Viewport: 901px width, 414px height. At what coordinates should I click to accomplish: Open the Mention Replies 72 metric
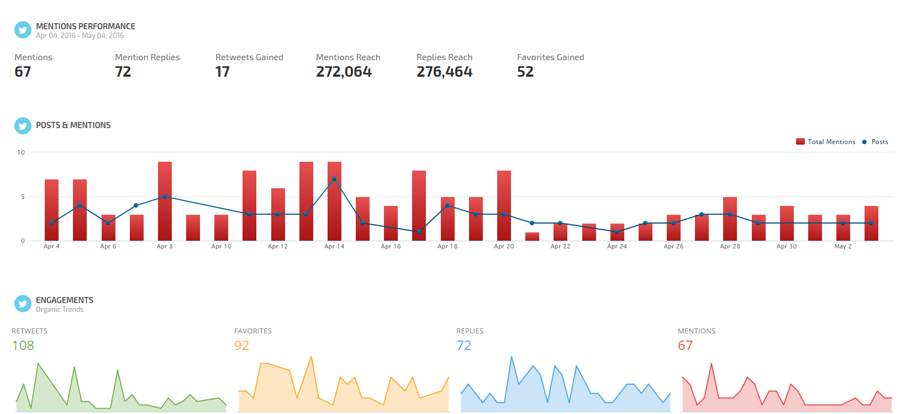123,72
